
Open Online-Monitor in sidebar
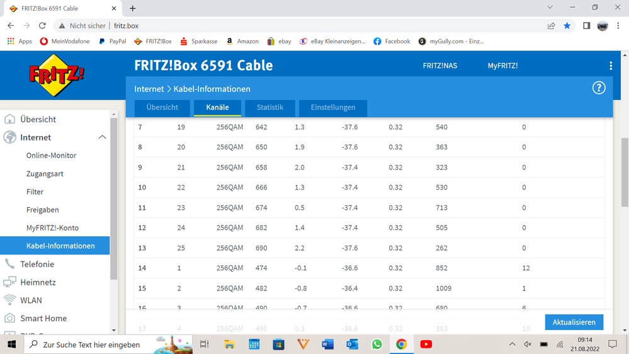52,156
